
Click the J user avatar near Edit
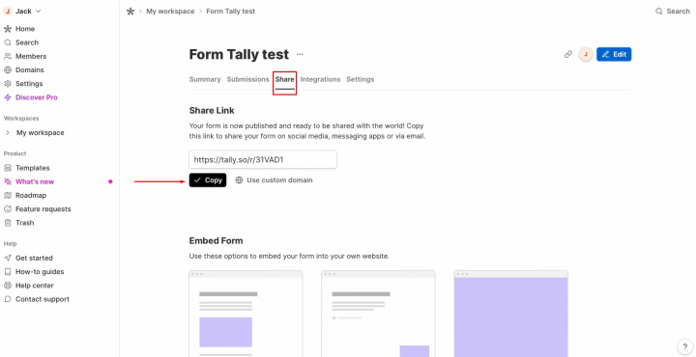pos(586,54)
